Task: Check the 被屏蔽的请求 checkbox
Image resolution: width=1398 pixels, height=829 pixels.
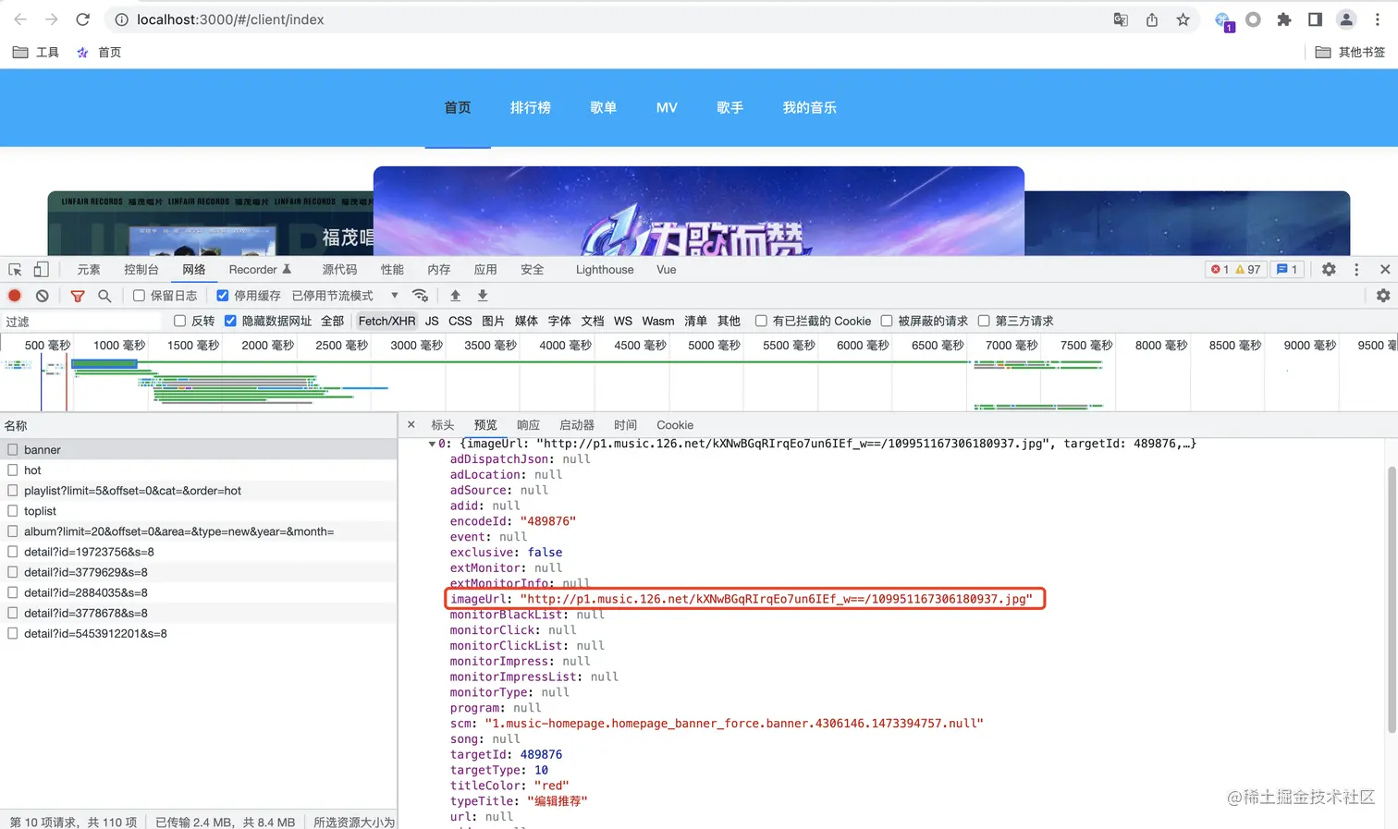Action: 887,321
